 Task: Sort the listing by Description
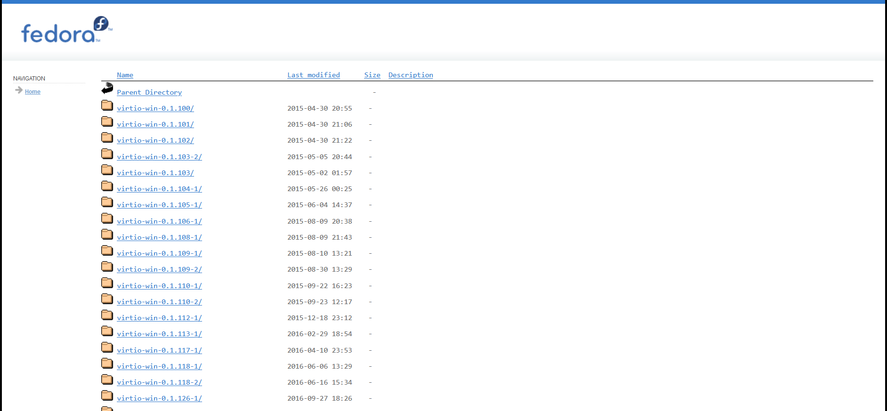click(x=411, y=75)
